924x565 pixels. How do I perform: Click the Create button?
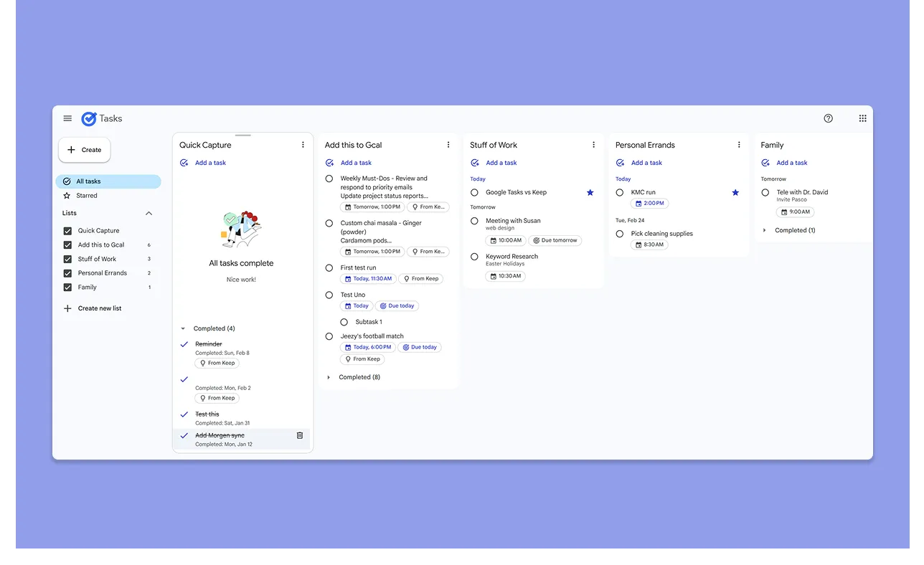(x=84, y=150)
